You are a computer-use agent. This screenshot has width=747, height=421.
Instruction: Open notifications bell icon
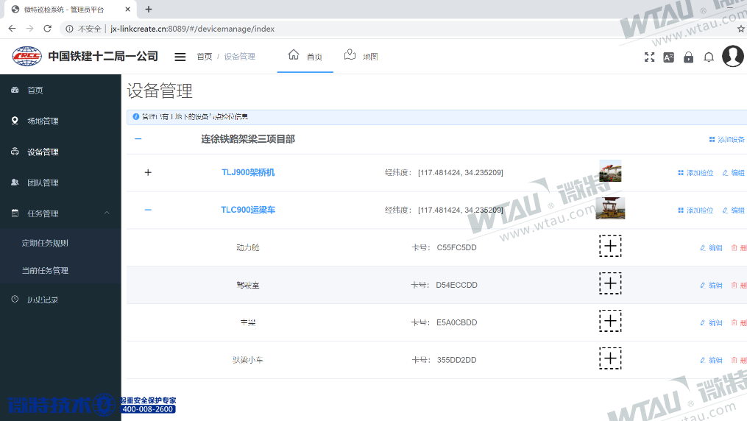[x=709, y=57]
